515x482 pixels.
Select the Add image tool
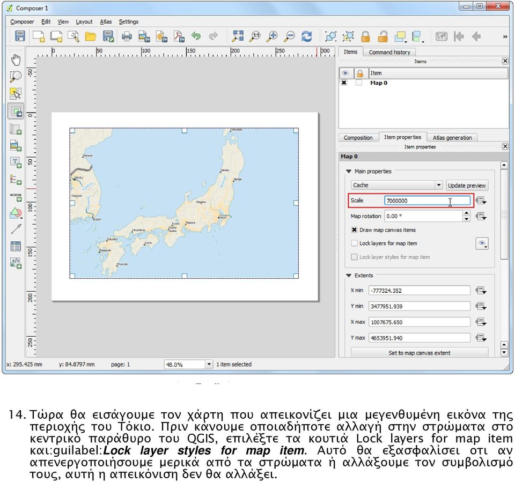[16, 145]
